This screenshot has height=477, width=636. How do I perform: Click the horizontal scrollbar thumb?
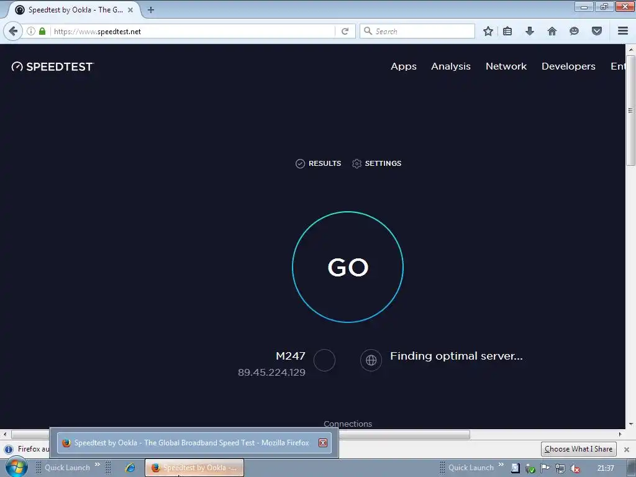click(x=241, y=434)
